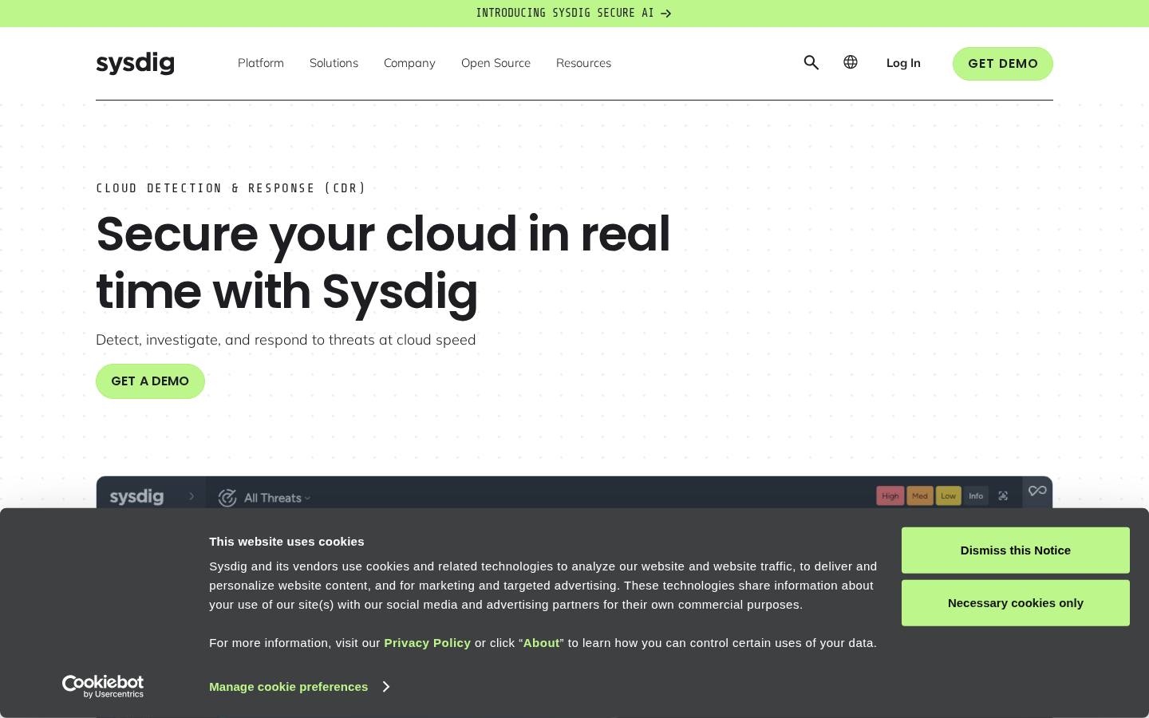
Task: Toggle the High severity filter
Action: [x=890, y=496]
